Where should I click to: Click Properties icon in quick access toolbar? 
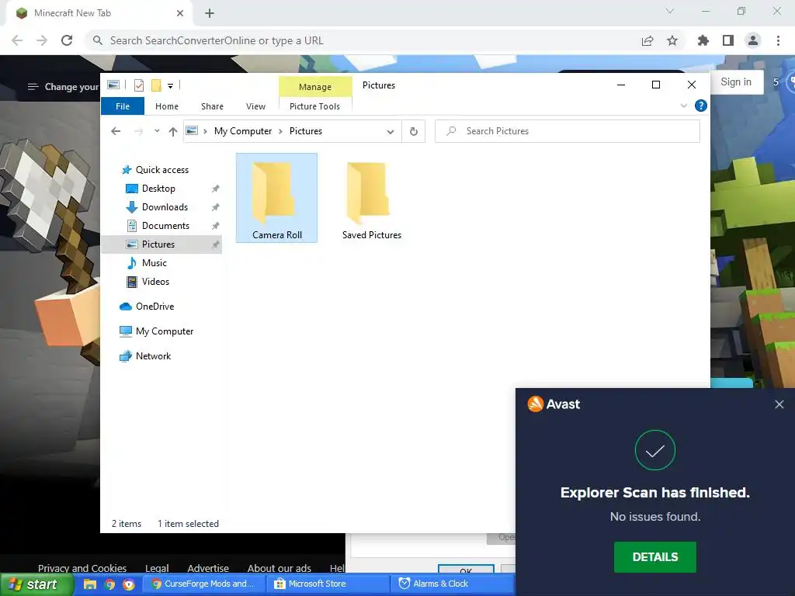click(138, 85)
